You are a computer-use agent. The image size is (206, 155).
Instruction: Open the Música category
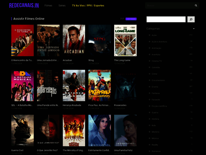pos(155,138)
